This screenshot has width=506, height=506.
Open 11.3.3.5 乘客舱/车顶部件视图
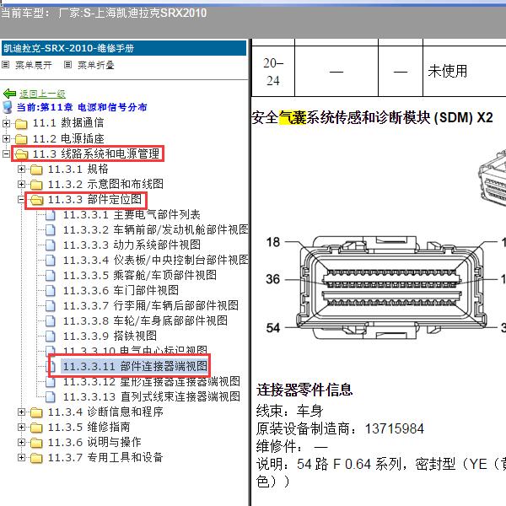click(x=140, y=275)
